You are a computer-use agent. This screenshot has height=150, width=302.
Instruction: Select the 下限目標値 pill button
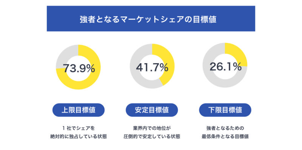click(225, 110)
